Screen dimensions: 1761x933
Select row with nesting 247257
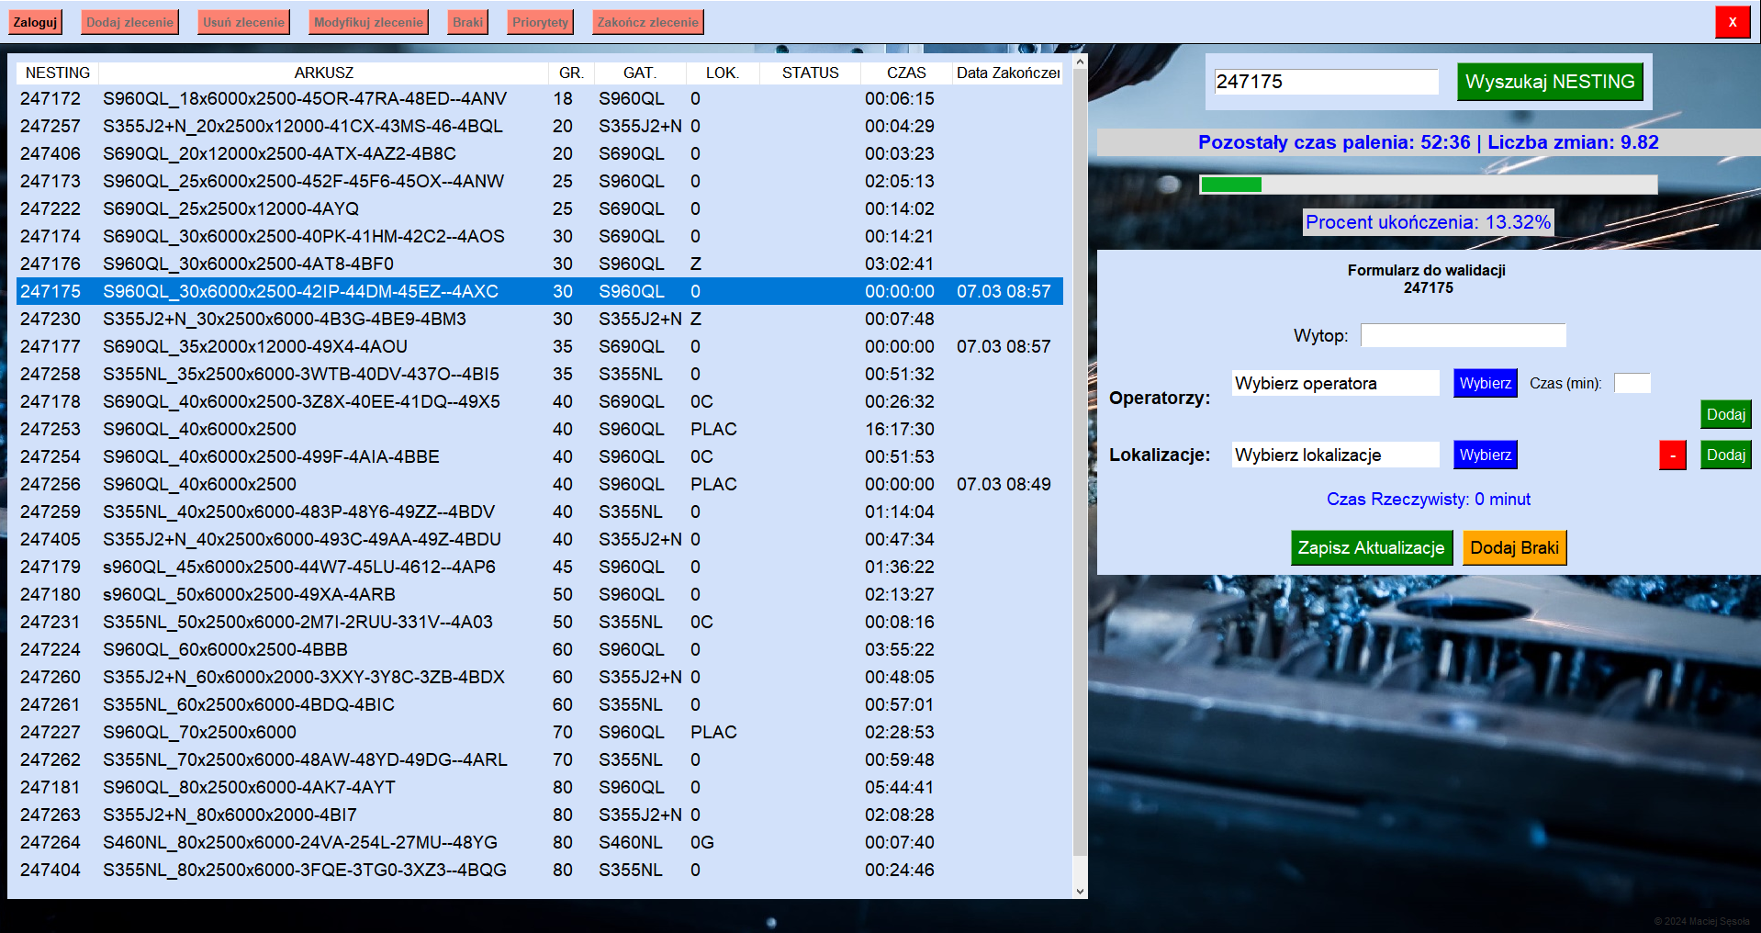pos(540,126)
